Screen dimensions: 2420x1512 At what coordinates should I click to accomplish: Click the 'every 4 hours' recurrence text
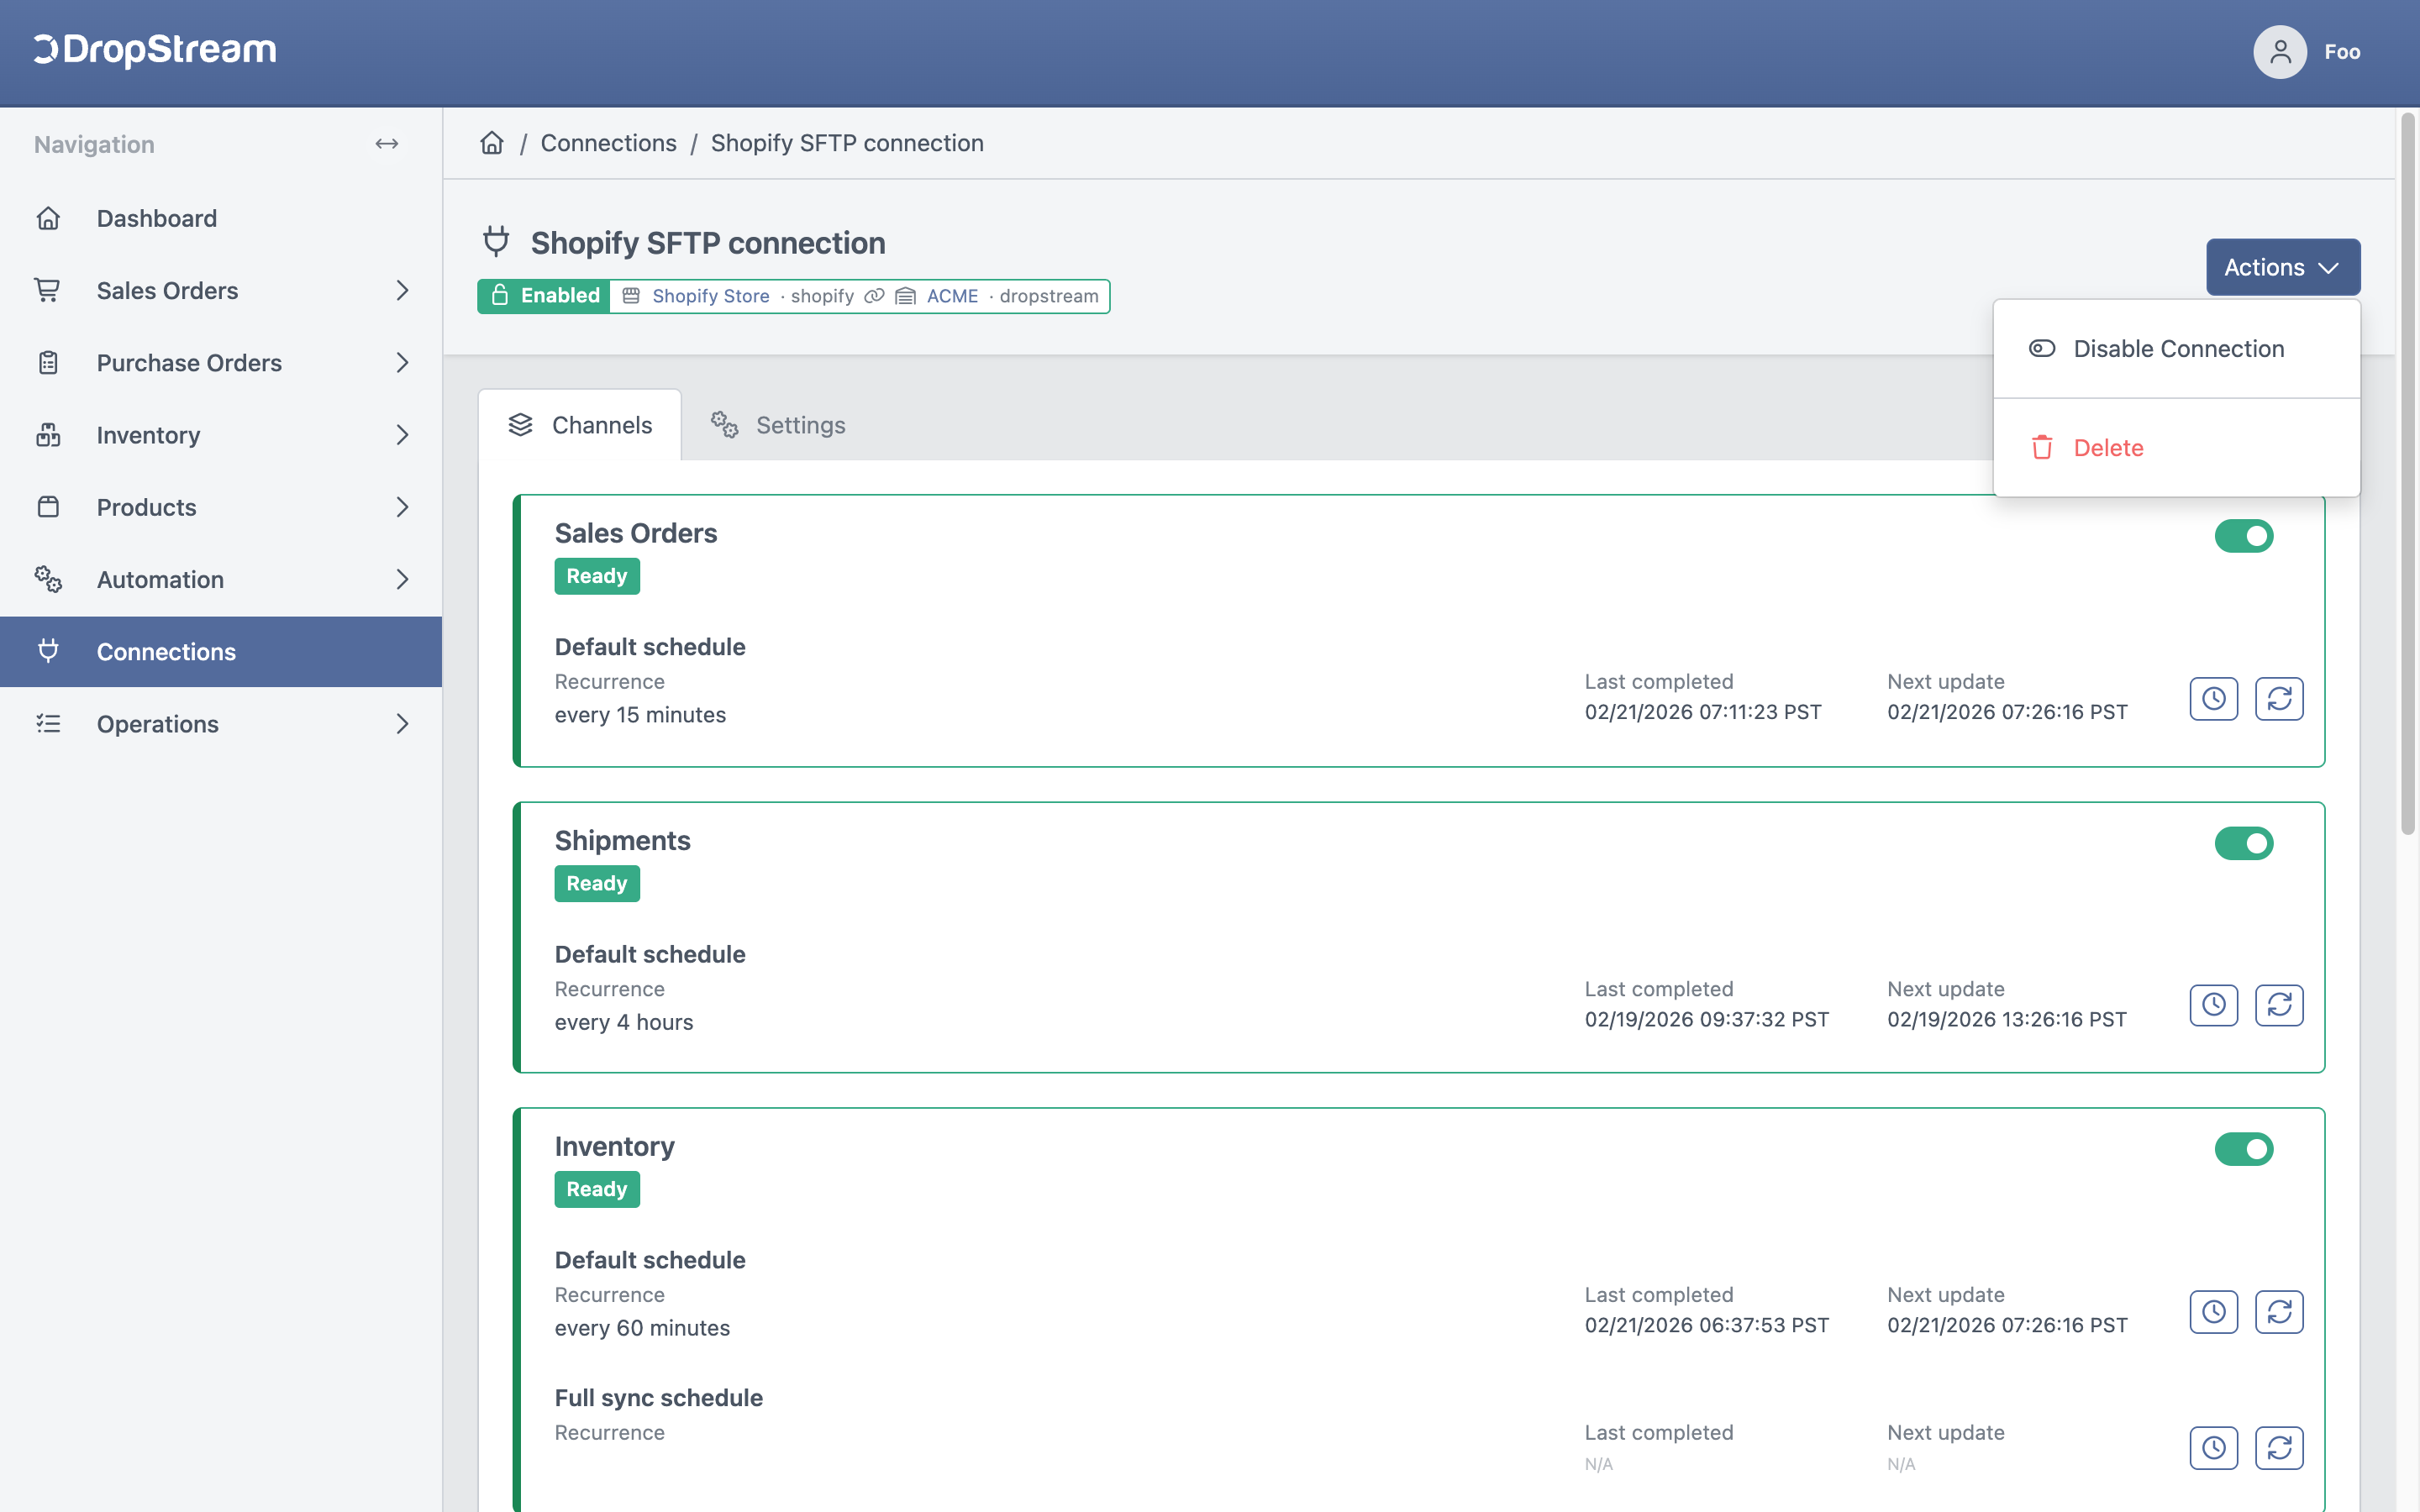click(624, 1022)
